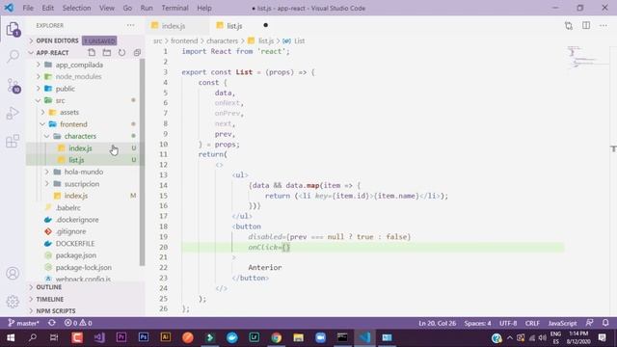Open File Explorer from taskbar
The height and width of the screenshot is (347, 617).
click(x=298, y=337)
